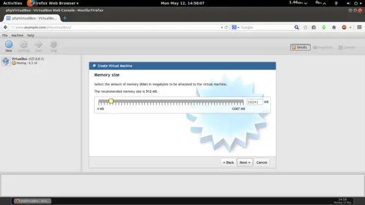Image resolution: width=365 pixels, height=205 pixels.
Task: Click the clock in the top bar
Action: [182, 3]
